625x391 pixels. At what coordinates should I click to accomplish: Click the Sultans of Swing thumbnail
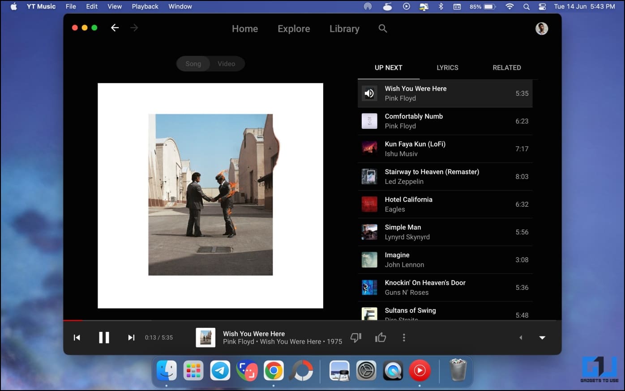[369, 314]
